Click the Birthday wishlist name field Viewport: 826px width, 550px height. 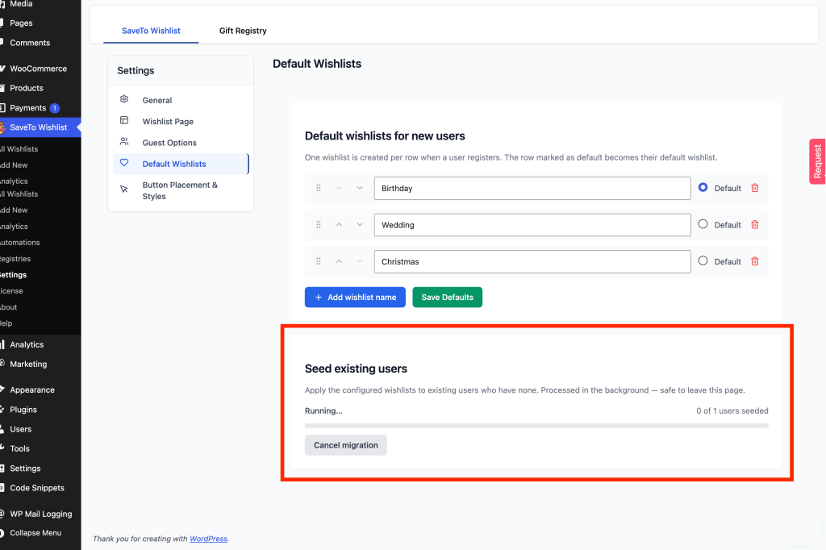[532, 188]
